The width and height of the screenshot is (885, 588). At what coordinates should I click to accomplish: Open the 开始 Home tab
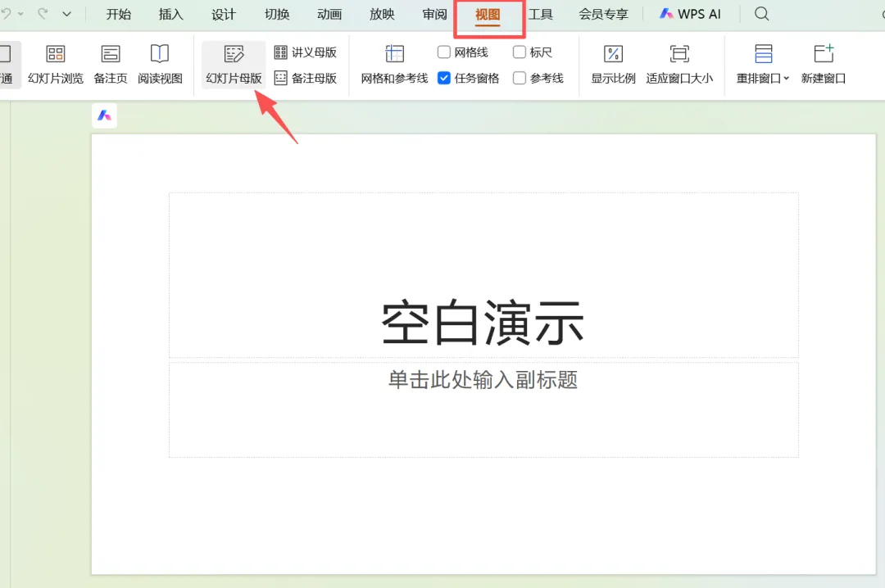(x=119, y=14)
